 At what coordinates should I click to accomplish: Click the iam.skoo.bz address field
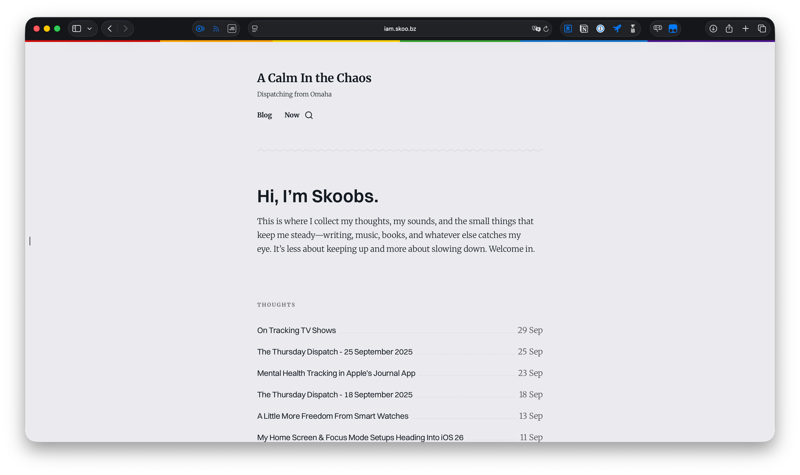point(400,29)
